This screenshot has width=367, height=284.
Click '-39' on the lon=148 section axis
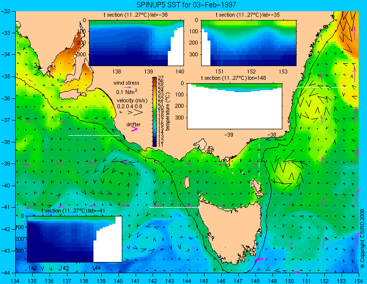tap(229, 135)
